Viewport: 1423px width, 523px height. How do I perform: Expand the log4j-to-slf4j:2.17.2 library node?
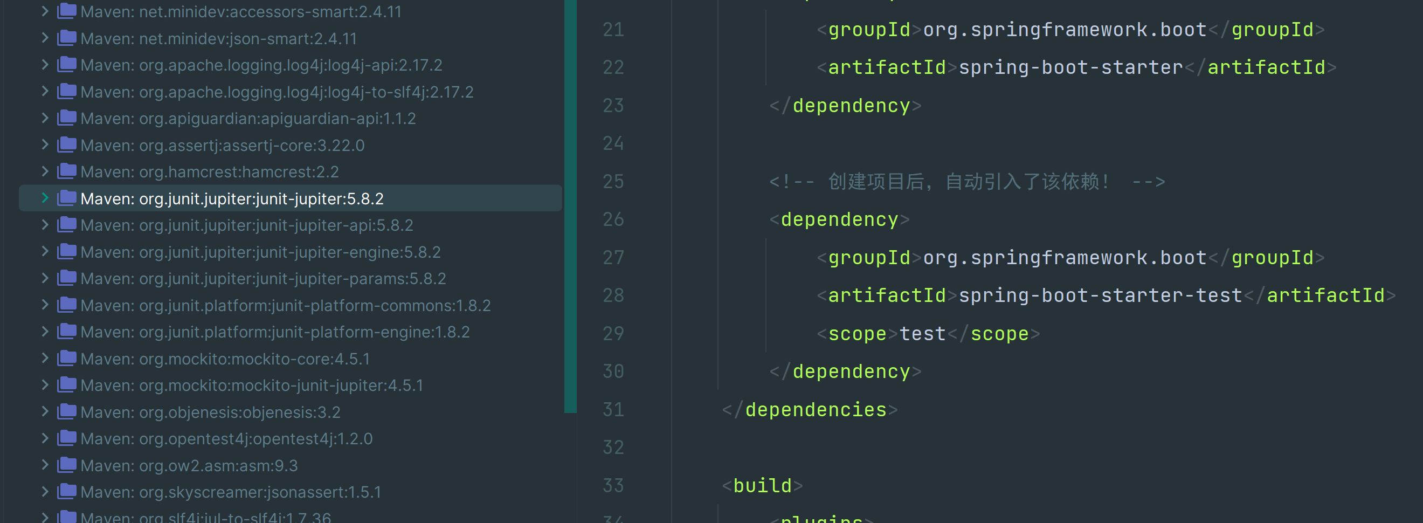pyautogui.click(x=45, y=91)
